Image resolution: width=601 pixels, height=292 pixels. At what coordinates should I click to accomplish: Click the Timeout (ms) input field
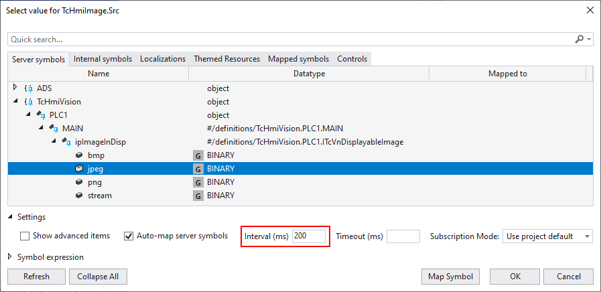click(403, 236)
